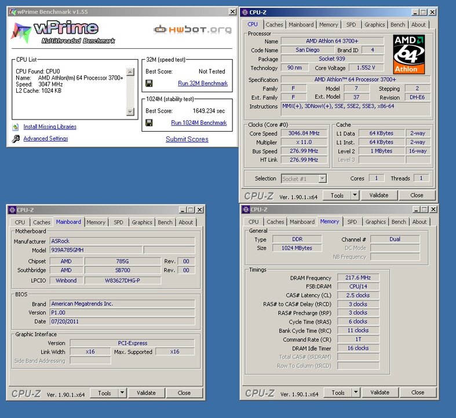Image resolution: width=456 pixels, height=418 pixels.
Task: Click Close button in the CPU tab window
Action: point(417,195)
